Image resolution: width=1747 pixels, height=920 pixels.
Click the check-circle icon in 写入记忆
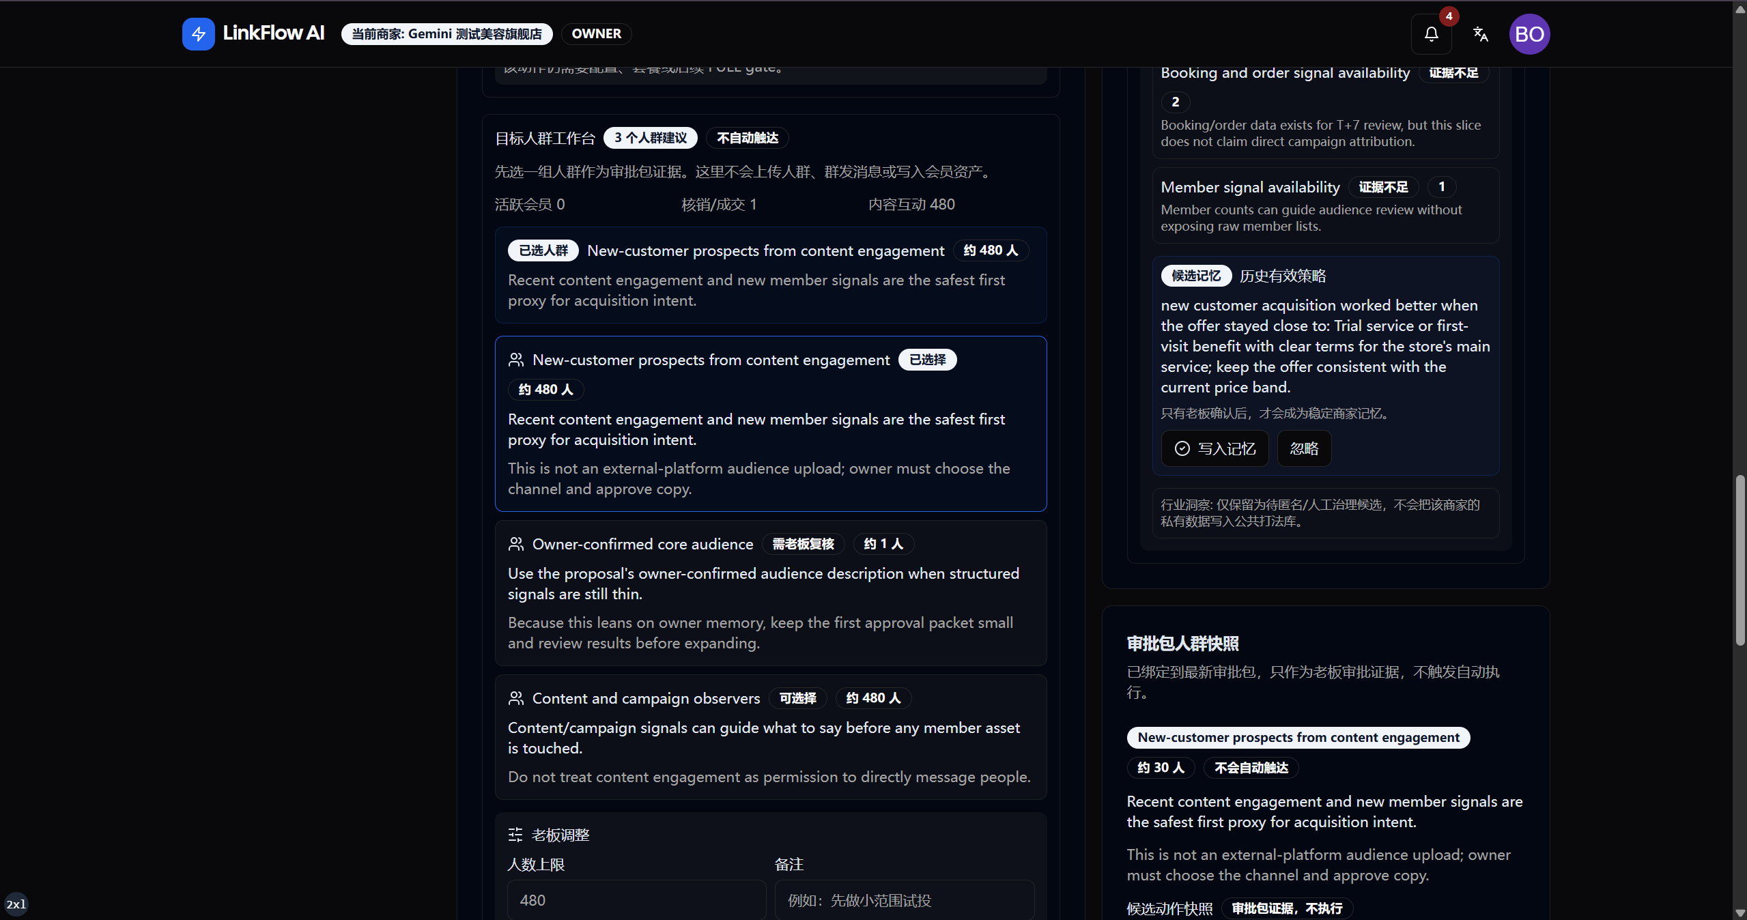(1182, 448)
